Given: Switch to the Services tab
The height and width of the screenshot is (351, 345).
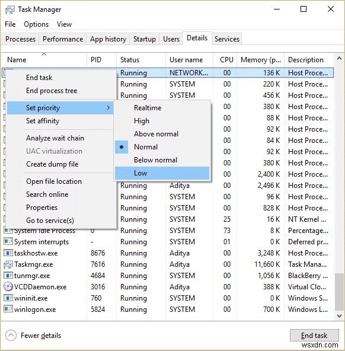Looking at the screenshot, I should [227, 39].
